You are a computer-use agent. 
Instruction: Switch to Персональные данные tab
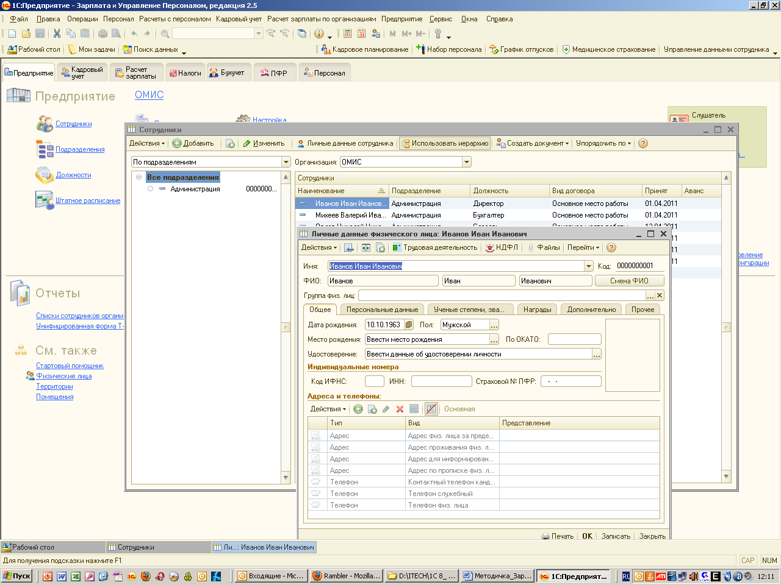click(x=383, y=310)
